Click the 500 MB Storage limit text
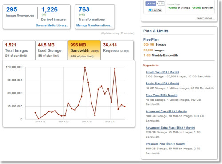 click(x=155, y=45)
